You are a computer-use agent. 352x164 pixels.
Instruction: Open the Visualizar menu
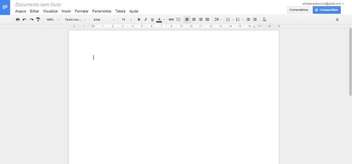coord(50,11)
